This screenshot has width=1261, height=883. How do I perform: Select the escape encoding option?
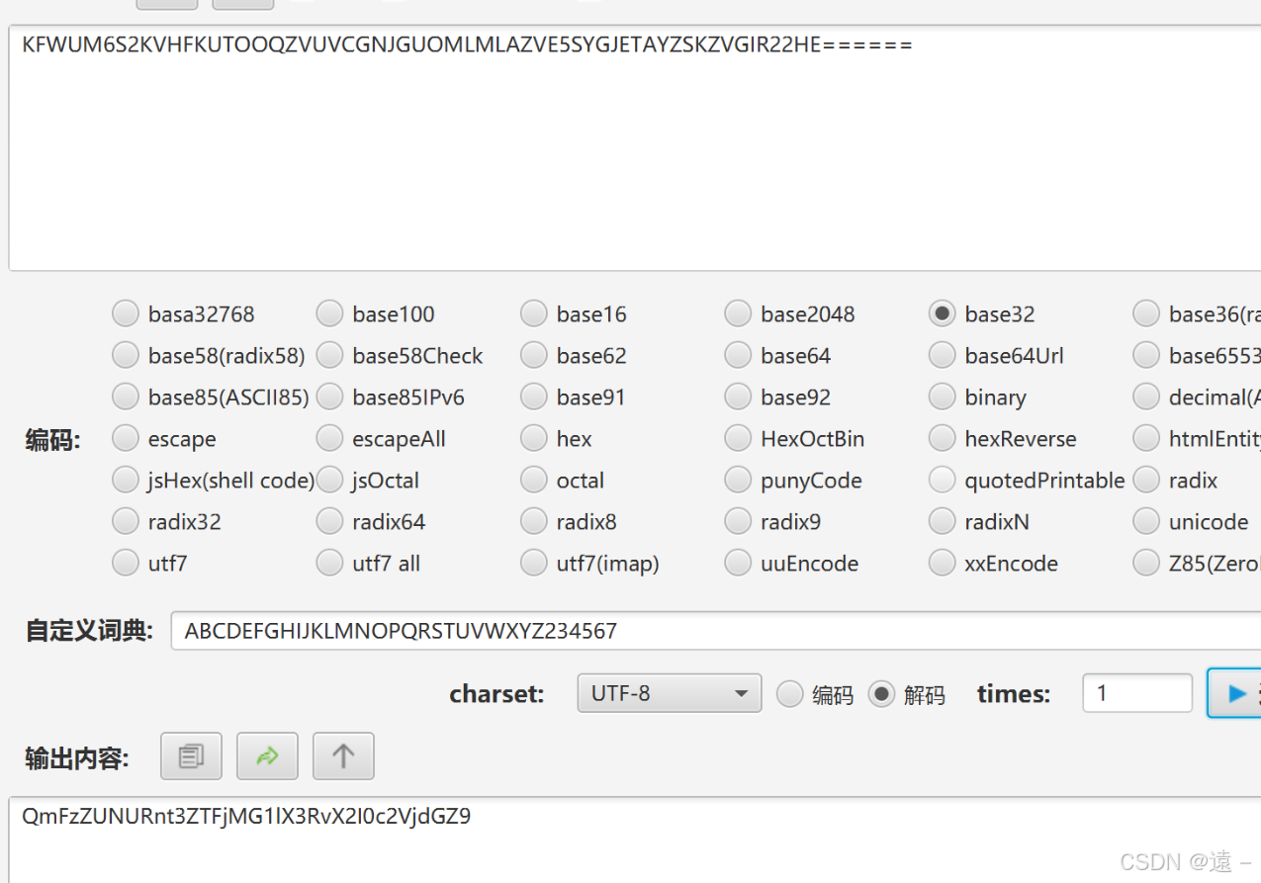pyautogui.click(x=126, y=438)
